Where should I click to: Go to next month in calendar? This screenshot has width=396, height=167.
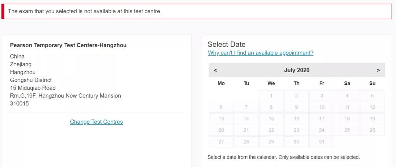point(378,70)
